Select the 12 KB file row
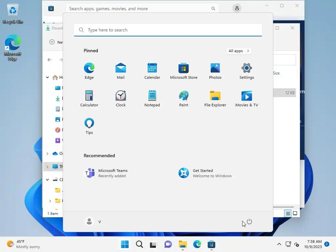This screenshot has width=336, height=252. [284, 93]
